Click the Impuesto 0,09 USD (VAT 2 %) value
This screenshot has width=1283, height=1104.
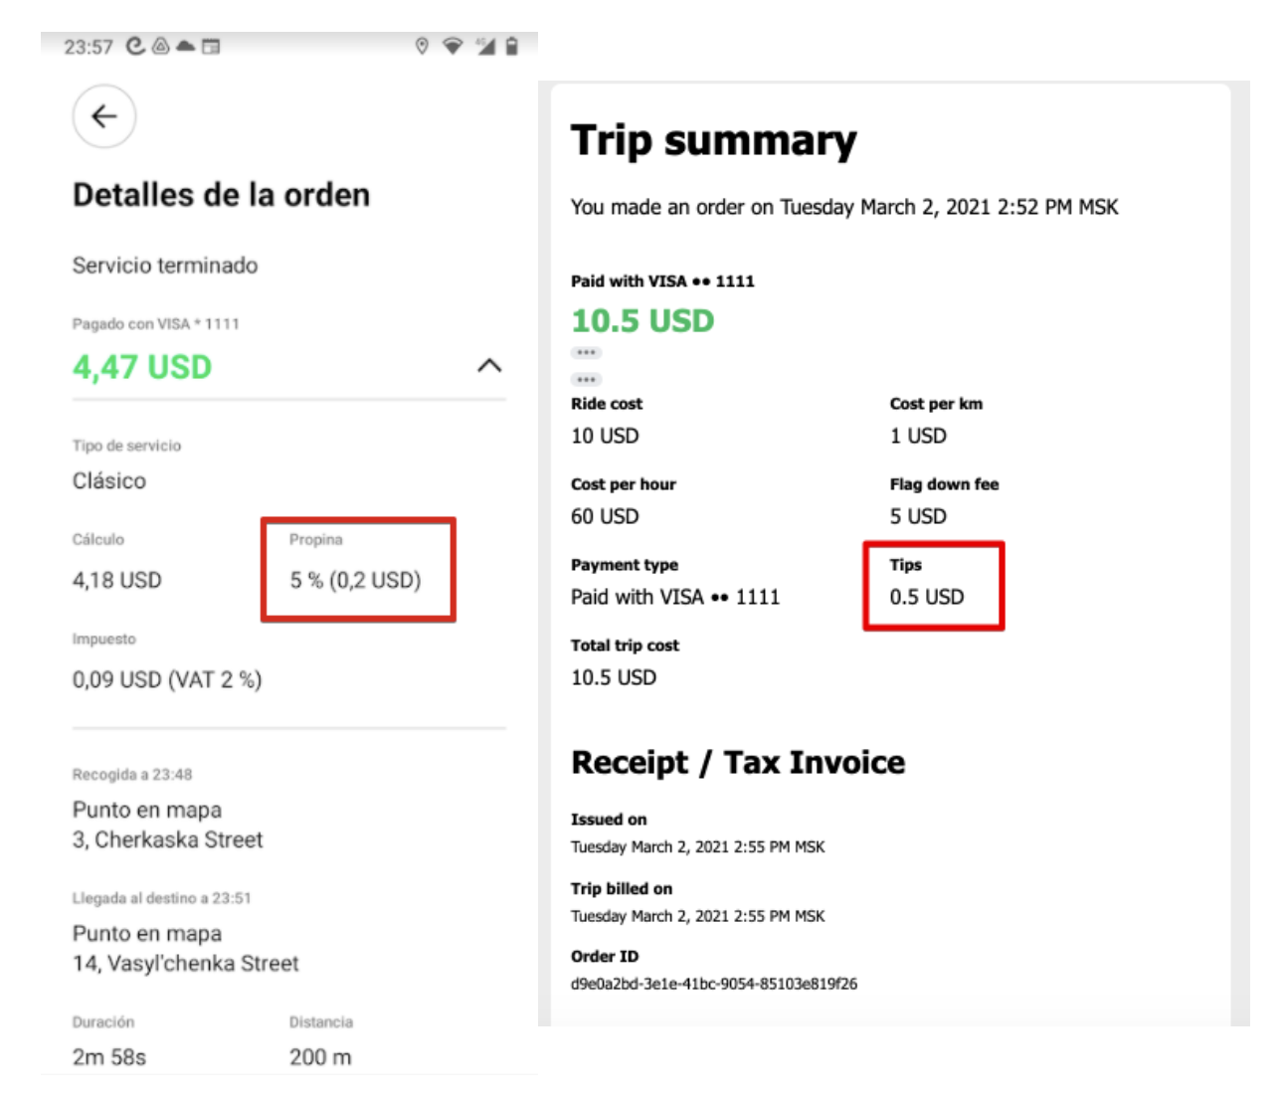pyautogui.click(x=167, y=679)
